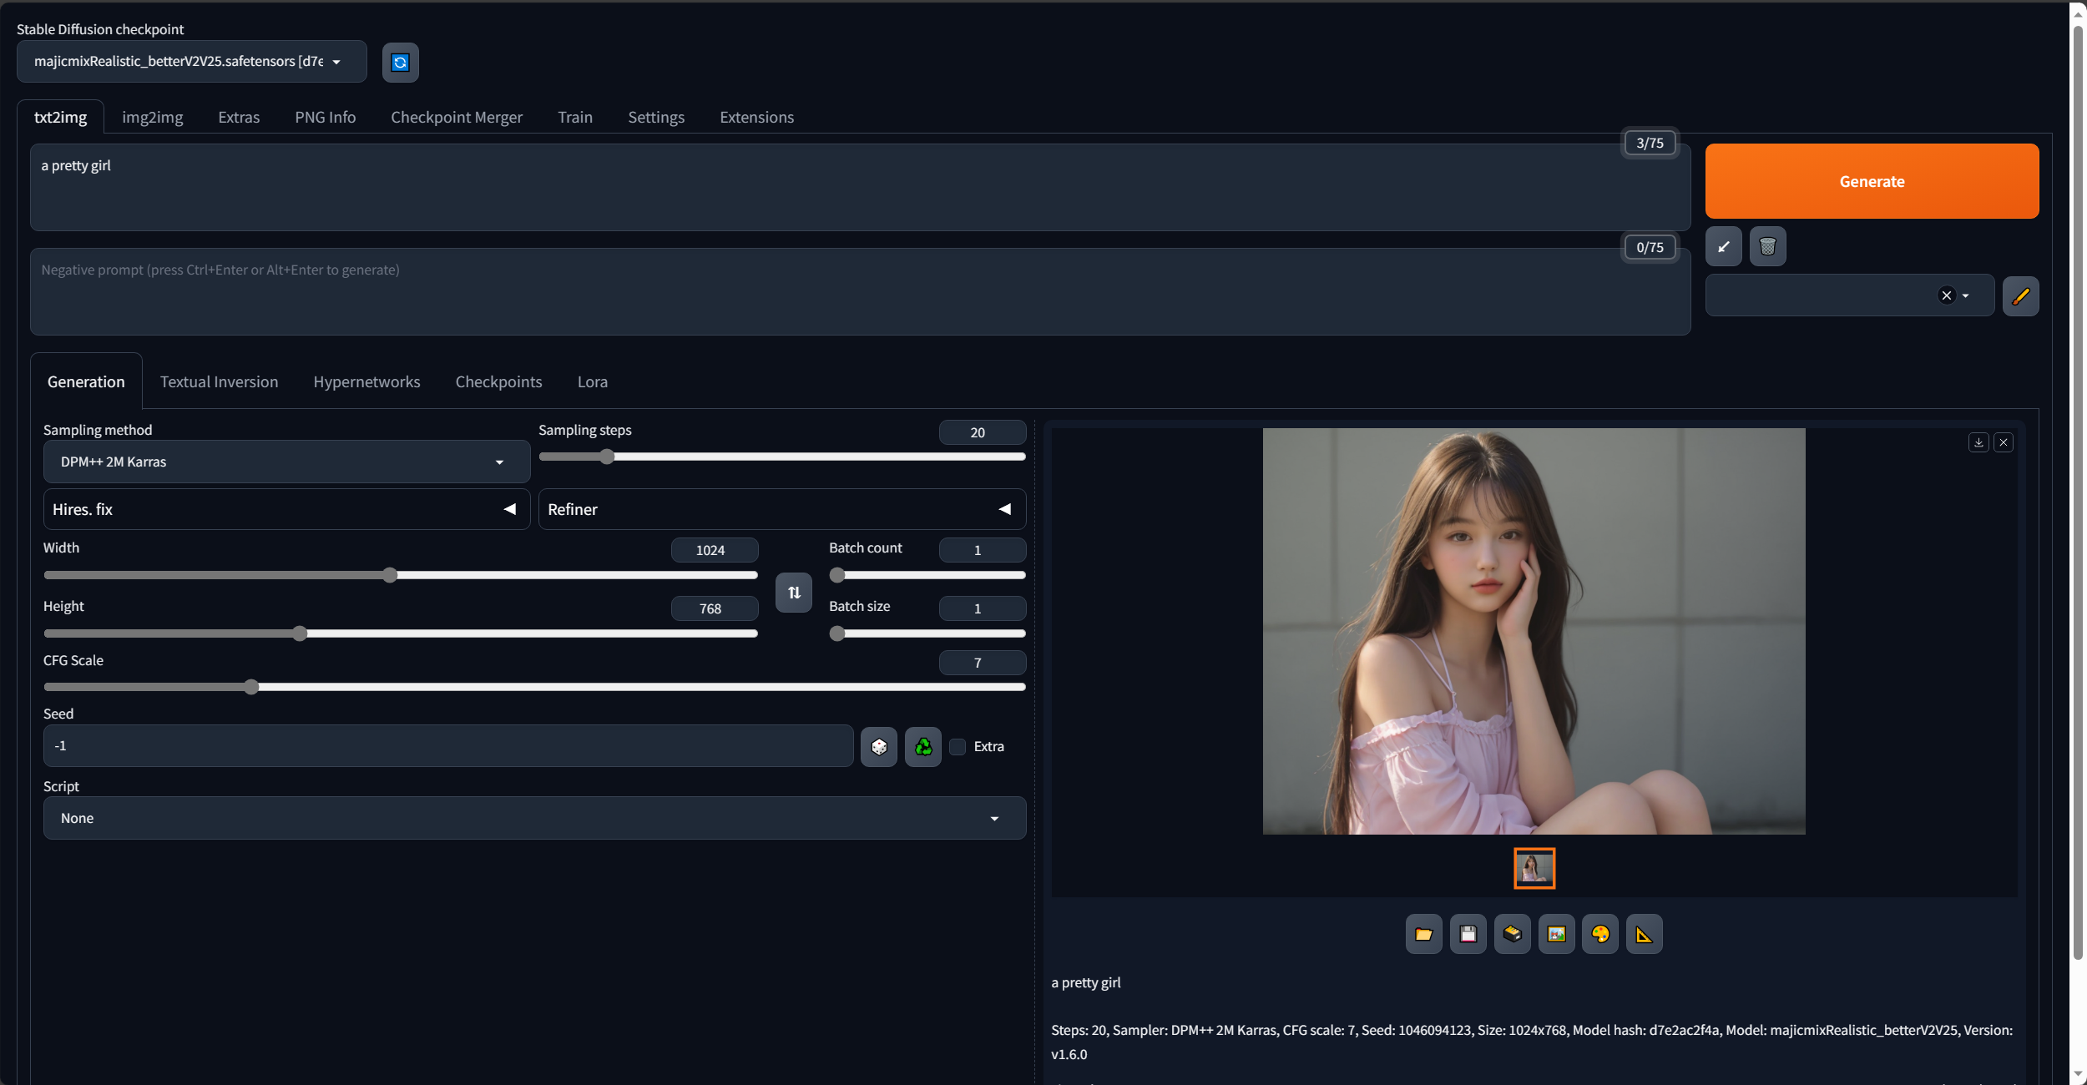
Task: Open the Sampling method dropdown
Action: (286, 462)
